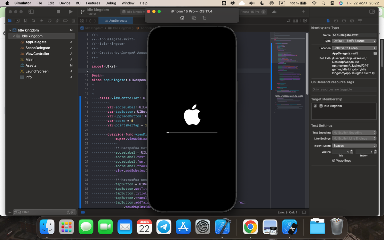Toggle code review changes arrows
The image size is (384, 240).
[289, 20]
